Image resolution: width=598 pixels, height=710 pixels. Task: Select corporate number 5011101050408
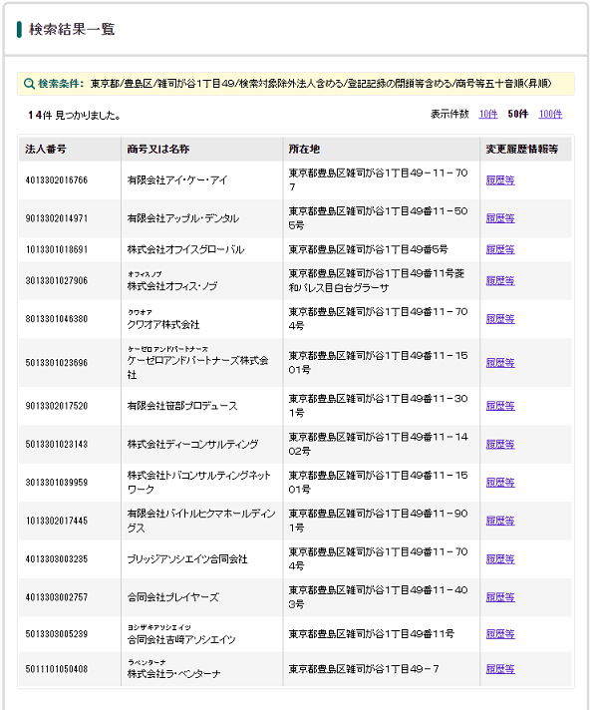[57, 669]
